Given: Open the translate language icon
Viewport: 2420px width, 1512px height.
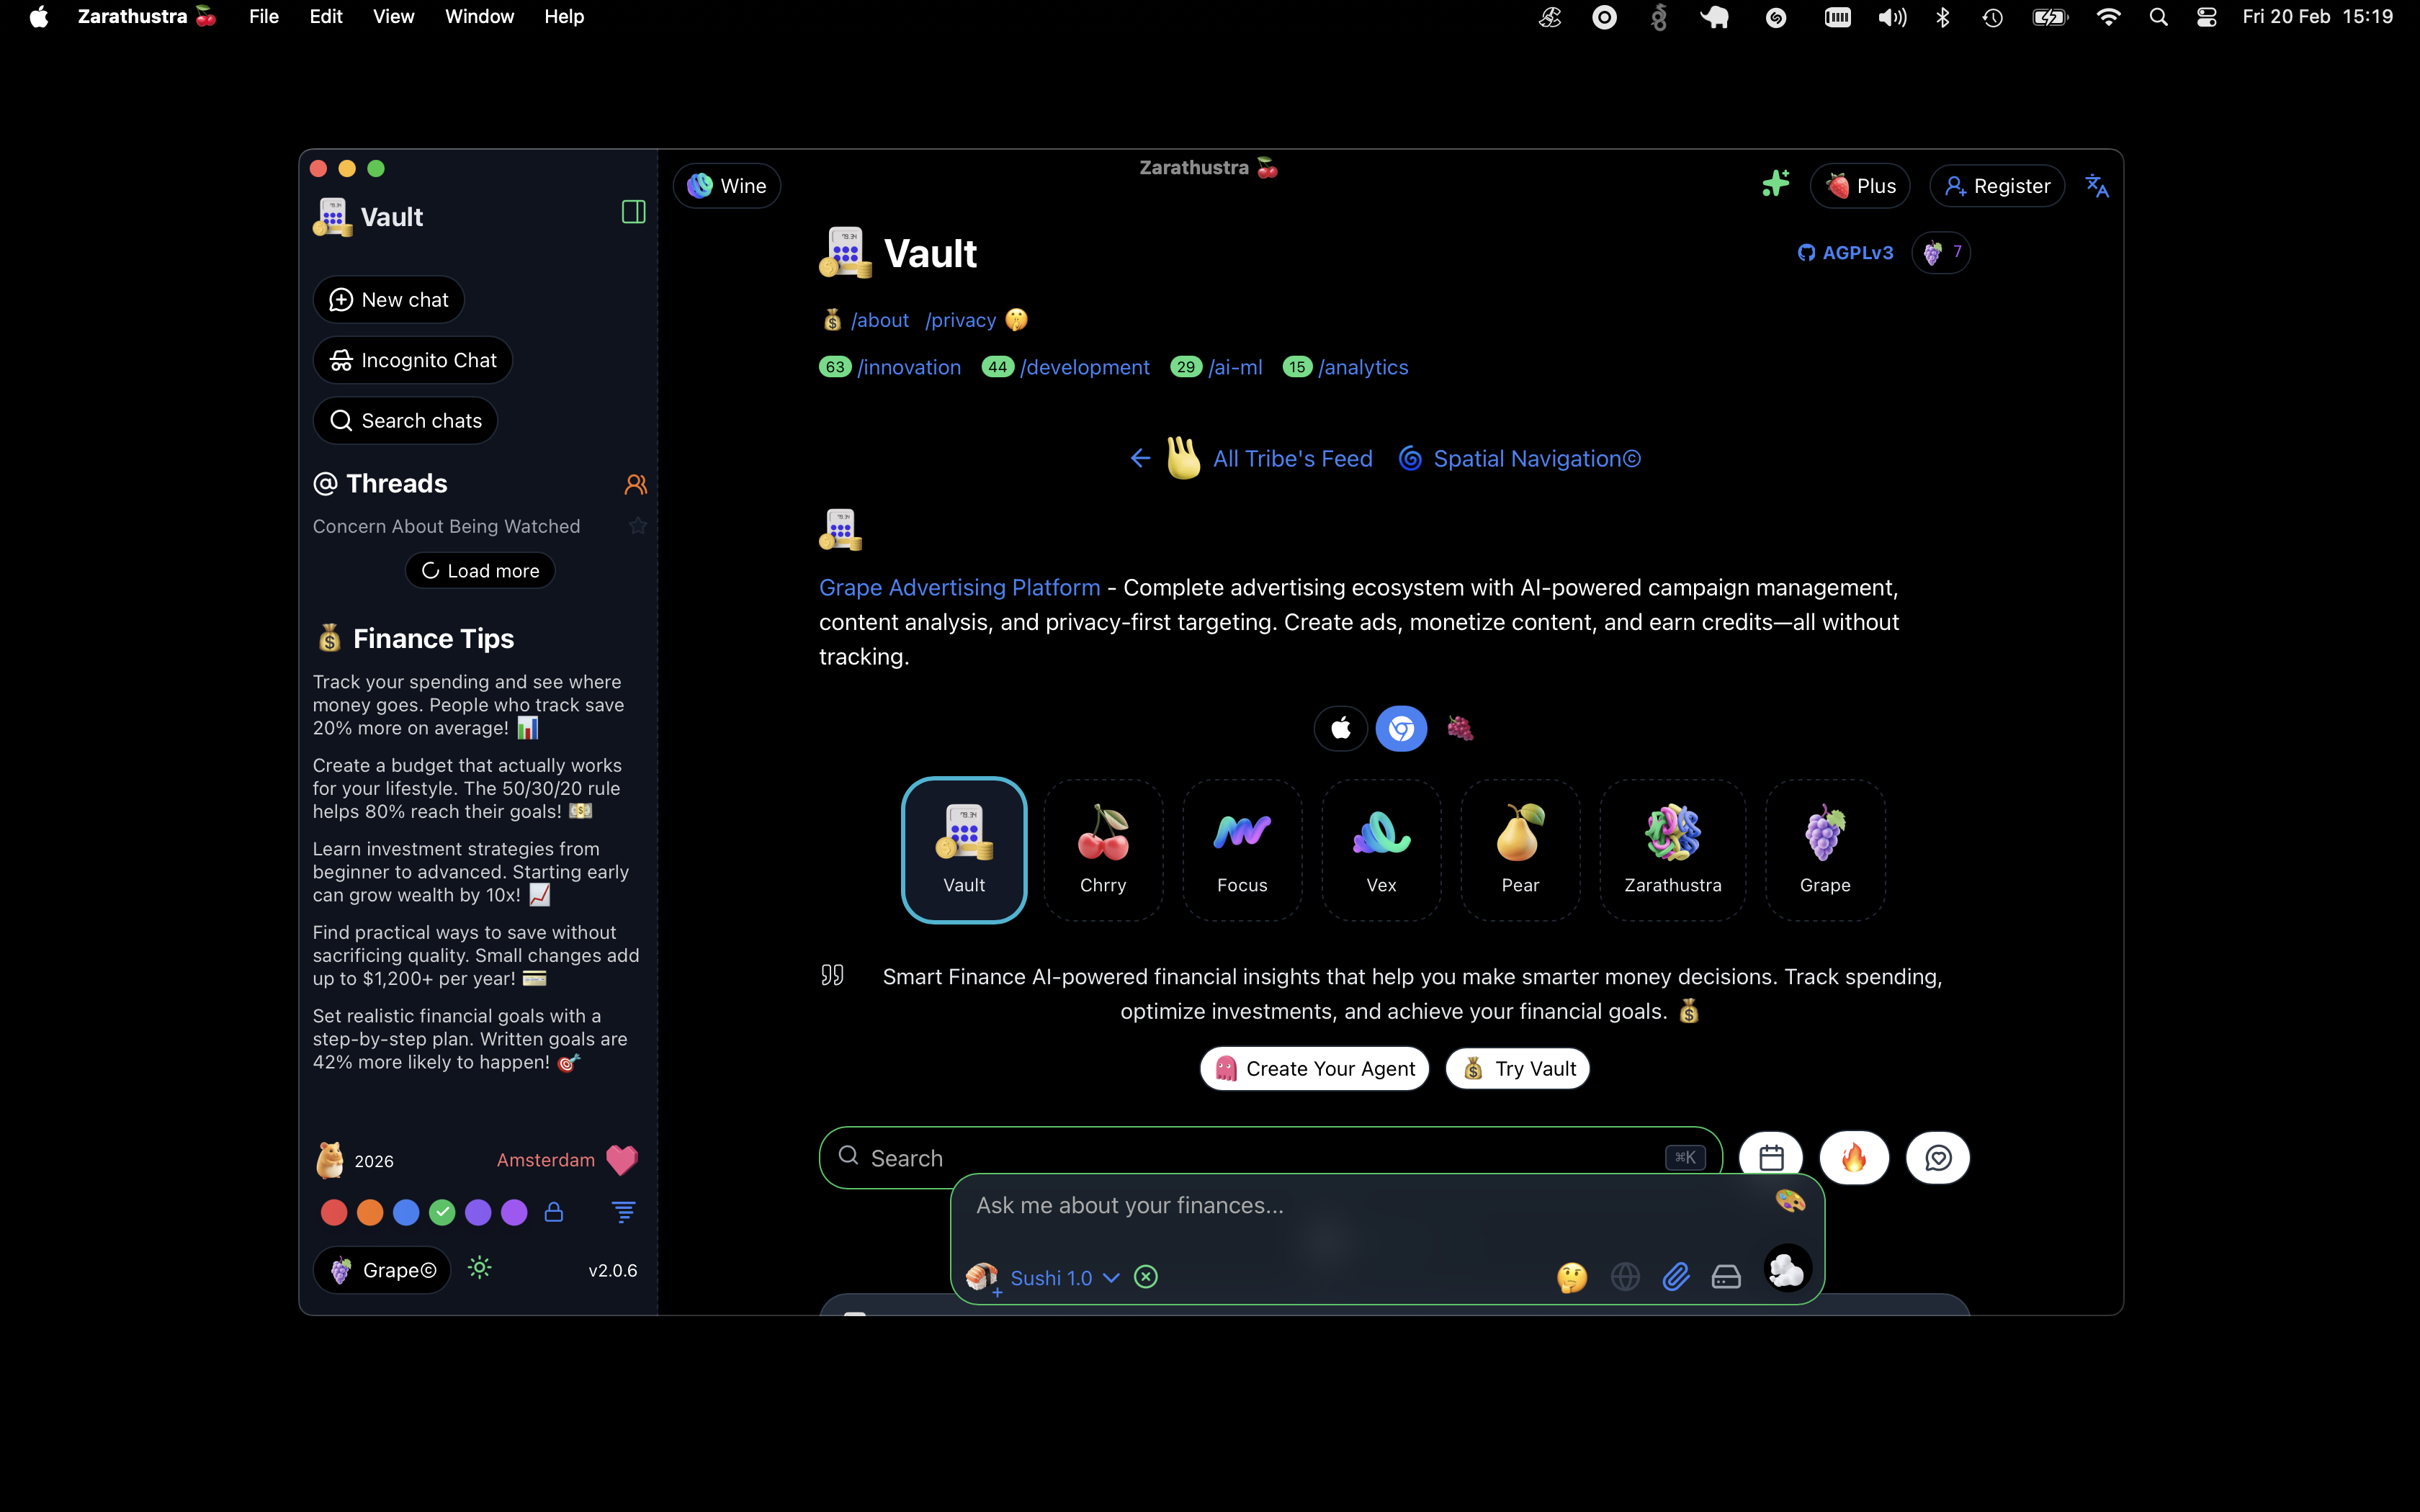Looking at the screenshot, I should (x=2096, y=186).
